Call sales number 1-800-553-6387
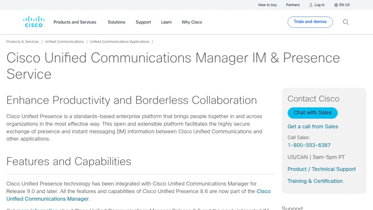 (x=309, y=145)
